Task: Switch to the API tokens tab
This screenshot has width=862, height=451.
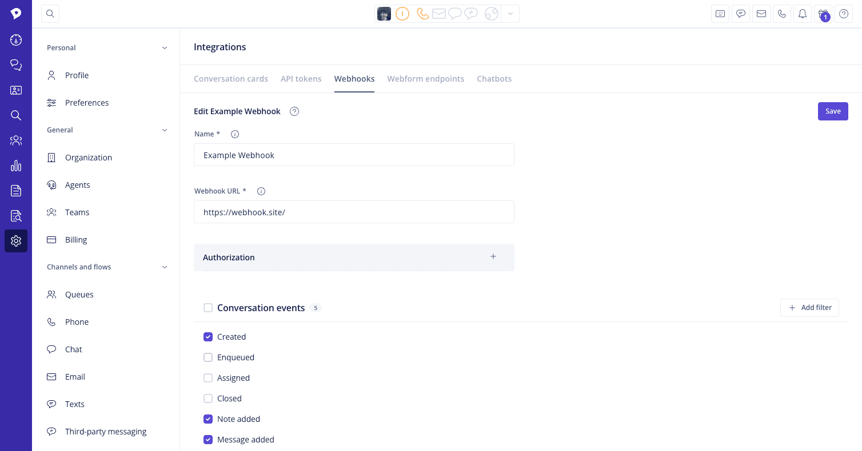Action: (301, 79)
